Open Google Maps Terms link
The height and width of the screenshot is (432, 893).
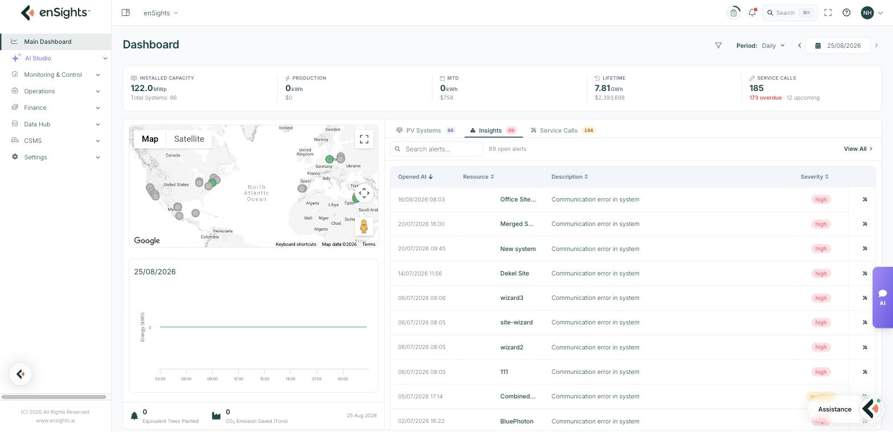[368, 244]
